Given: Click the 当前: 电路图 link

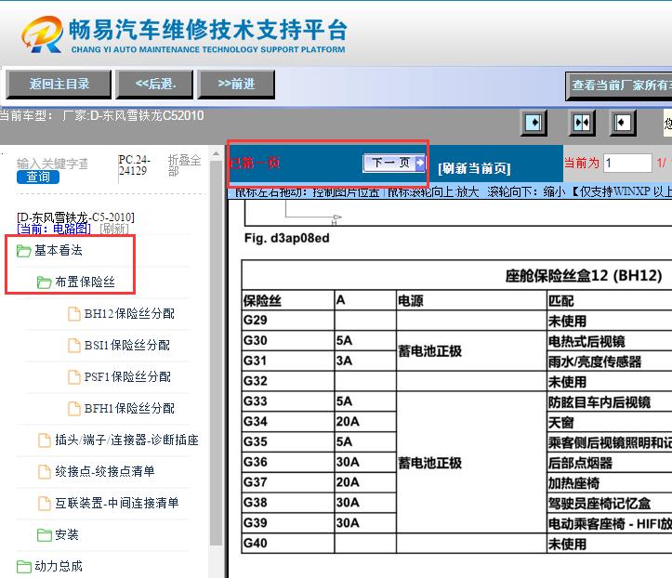Looking at the screenshot, I should pyautogui.click(x=54, y=229).
